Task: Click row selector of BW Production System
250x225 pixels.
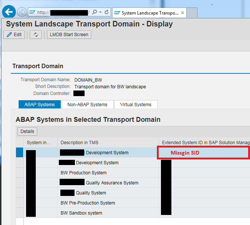Action: [20, 173]
